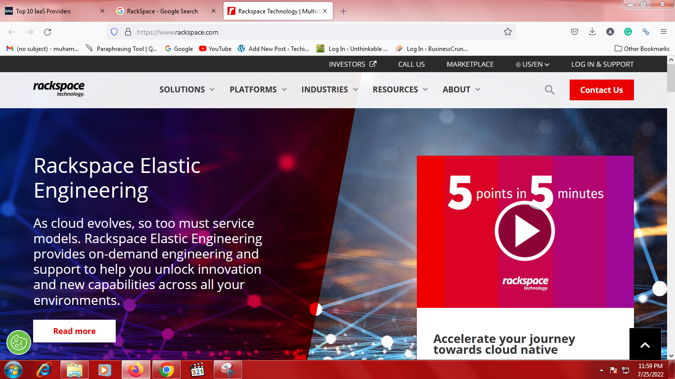This screenshot has height=379, width=675.
Task: Open the YouTube bookmark
Action: tap(215, 48)
